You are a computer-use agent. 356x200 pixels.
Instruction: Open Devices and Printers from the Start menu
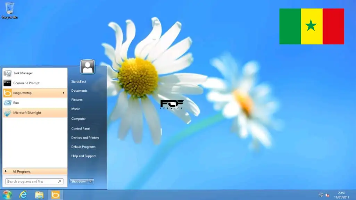pos(84,137)
